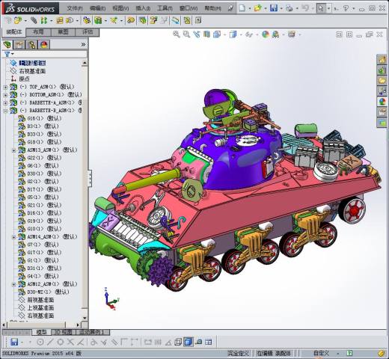This screenshot has width=389, height=359.
Task: Switch to the 评估 tab
Action: (x=88, y=32)
